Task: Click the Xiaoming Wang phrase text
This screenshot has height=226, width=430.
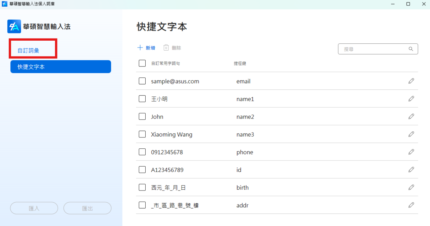Action: [172, 134]
